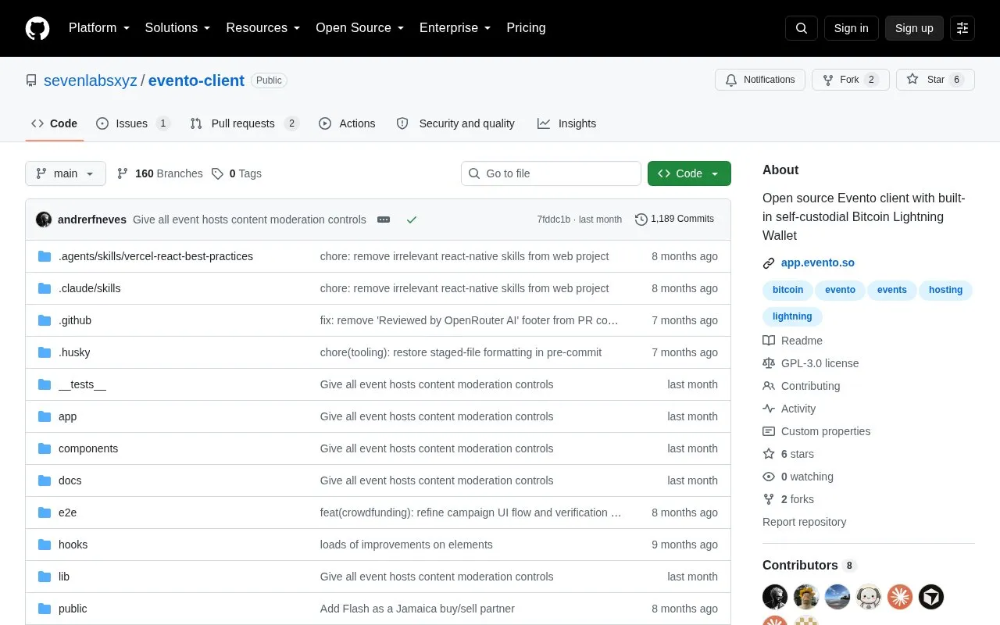
Task: Click the scale icon beside GPL-3.0 license
Action: pos(769,363)
